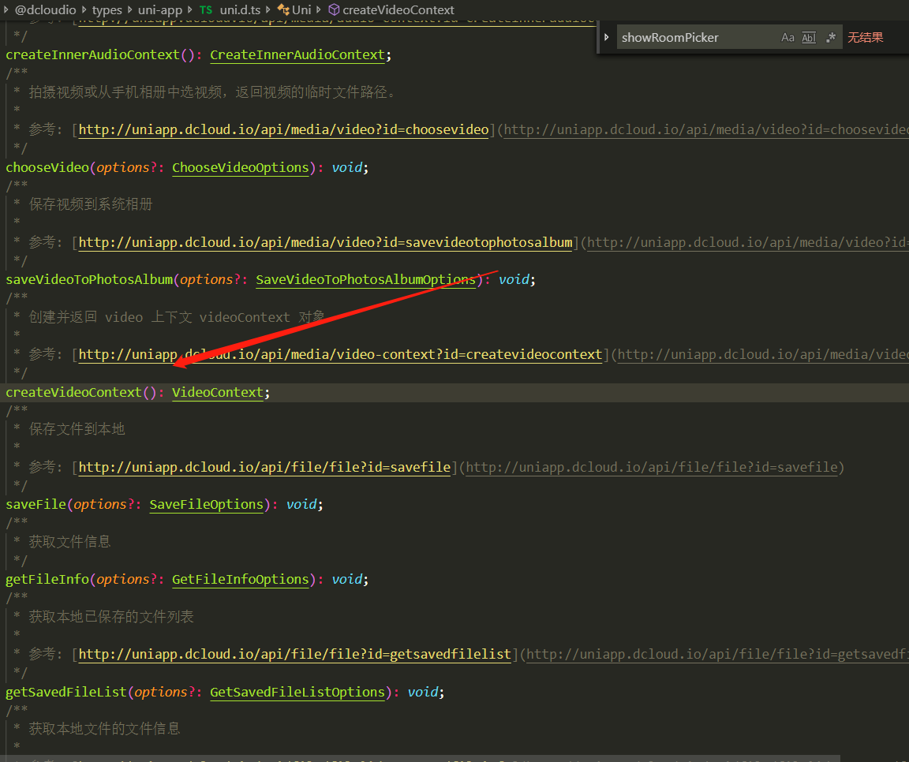
Task: Open the savefile API reference link
Action: 264,468
